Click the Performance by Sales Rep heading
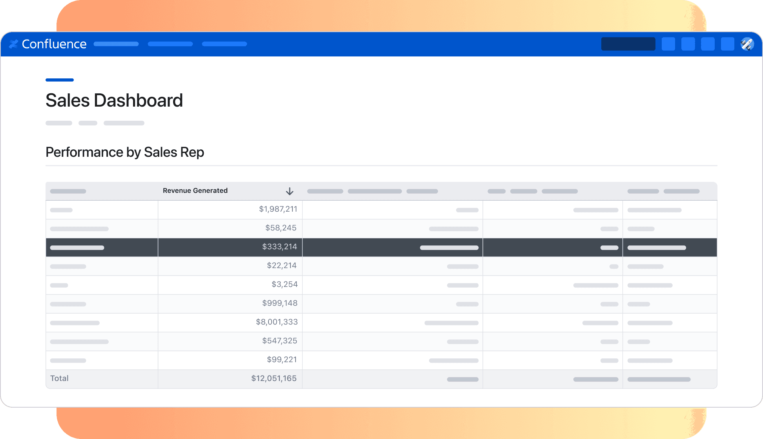Image resolution: width=763 pixels, height=439 pixels. pyautogui.click(x=124, y=152)
